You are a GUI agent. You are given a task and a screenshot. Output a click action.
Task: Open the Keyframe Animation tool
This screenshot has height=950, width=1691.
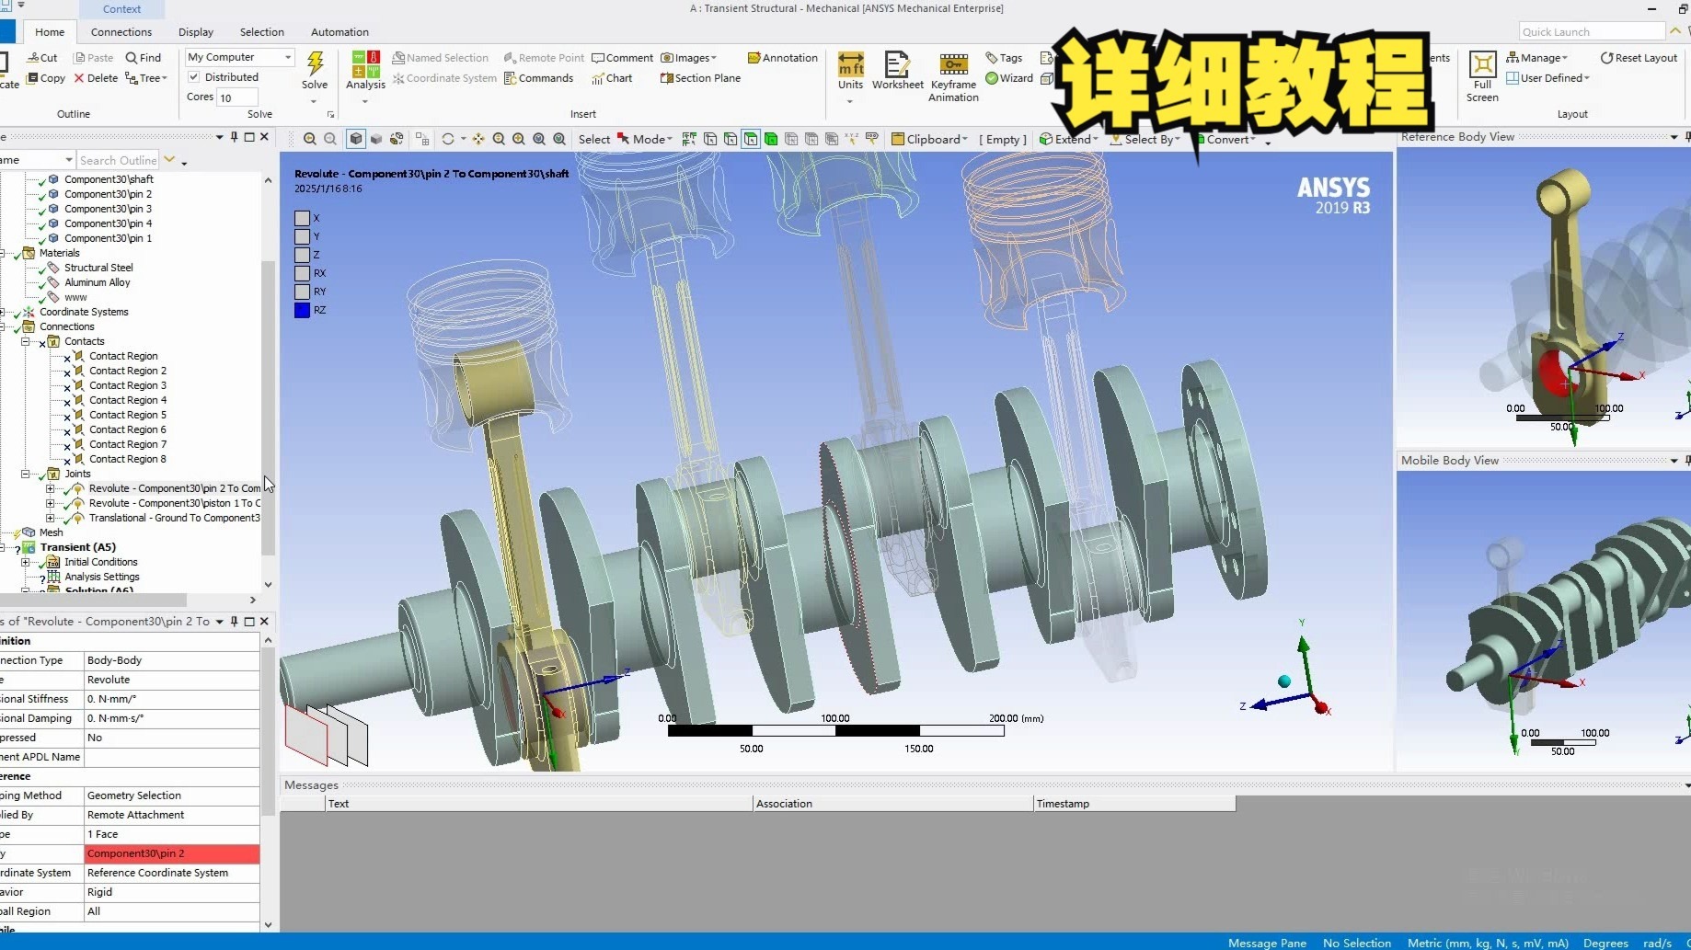(x=953, y=63)
